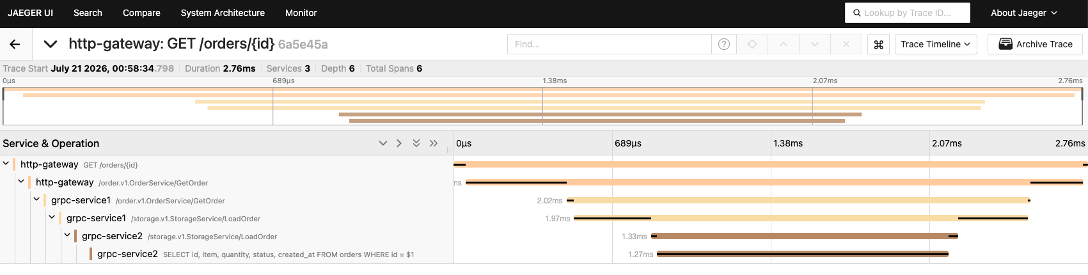Collapse one level with right chevron
Viewport: 1088px width, 275px height.
pos(399,143)
